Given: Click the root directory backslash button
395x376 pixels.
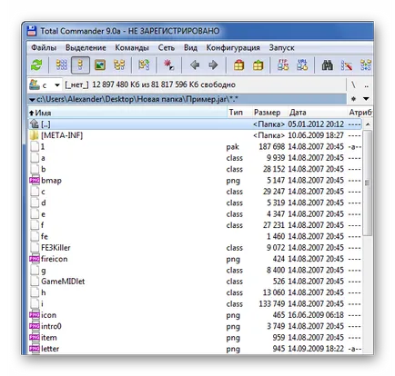Looking at the screenshot, I should [353, 85].
